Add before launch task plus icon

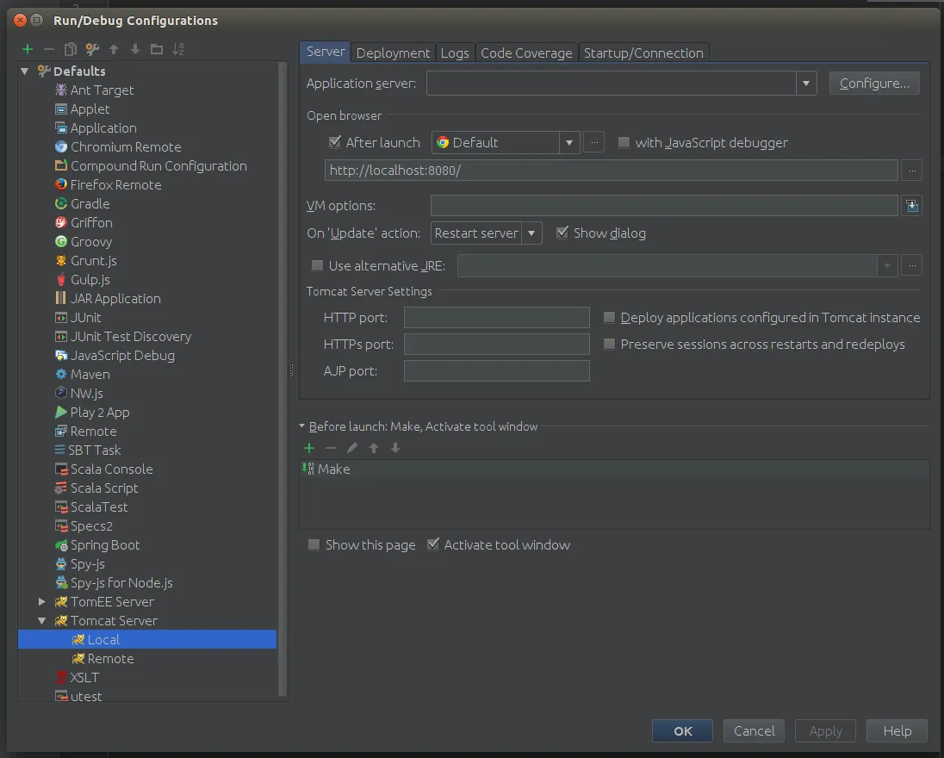309,448
